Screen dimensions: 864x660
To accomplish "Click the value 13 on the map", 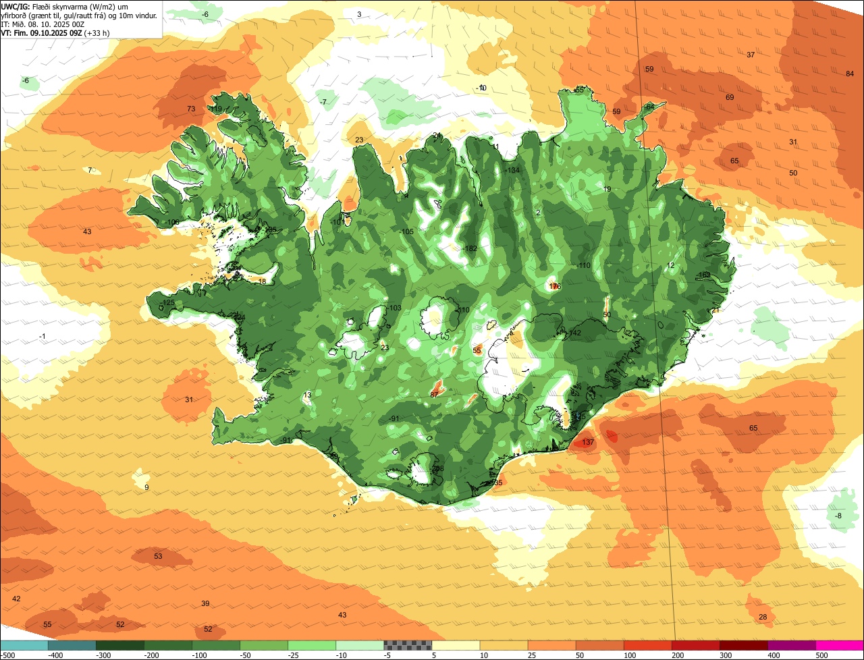I will click(x=308, y=395).
